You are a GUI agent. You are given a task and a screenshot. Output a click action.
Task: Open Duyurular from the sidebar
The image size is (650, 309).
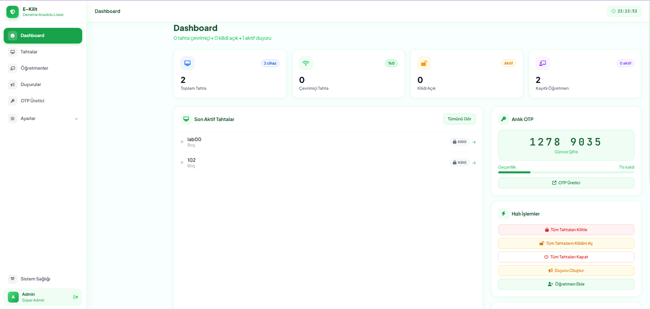point(31,85)
